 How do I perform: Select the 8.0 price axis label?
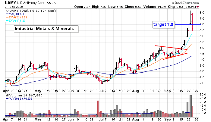pyautogui.click(x=202, y=13)
